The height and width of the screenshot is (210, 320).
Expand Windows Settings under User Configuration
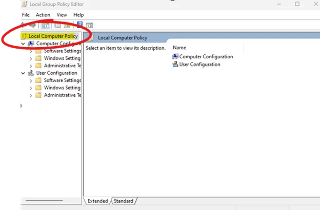tap(31, 88)
